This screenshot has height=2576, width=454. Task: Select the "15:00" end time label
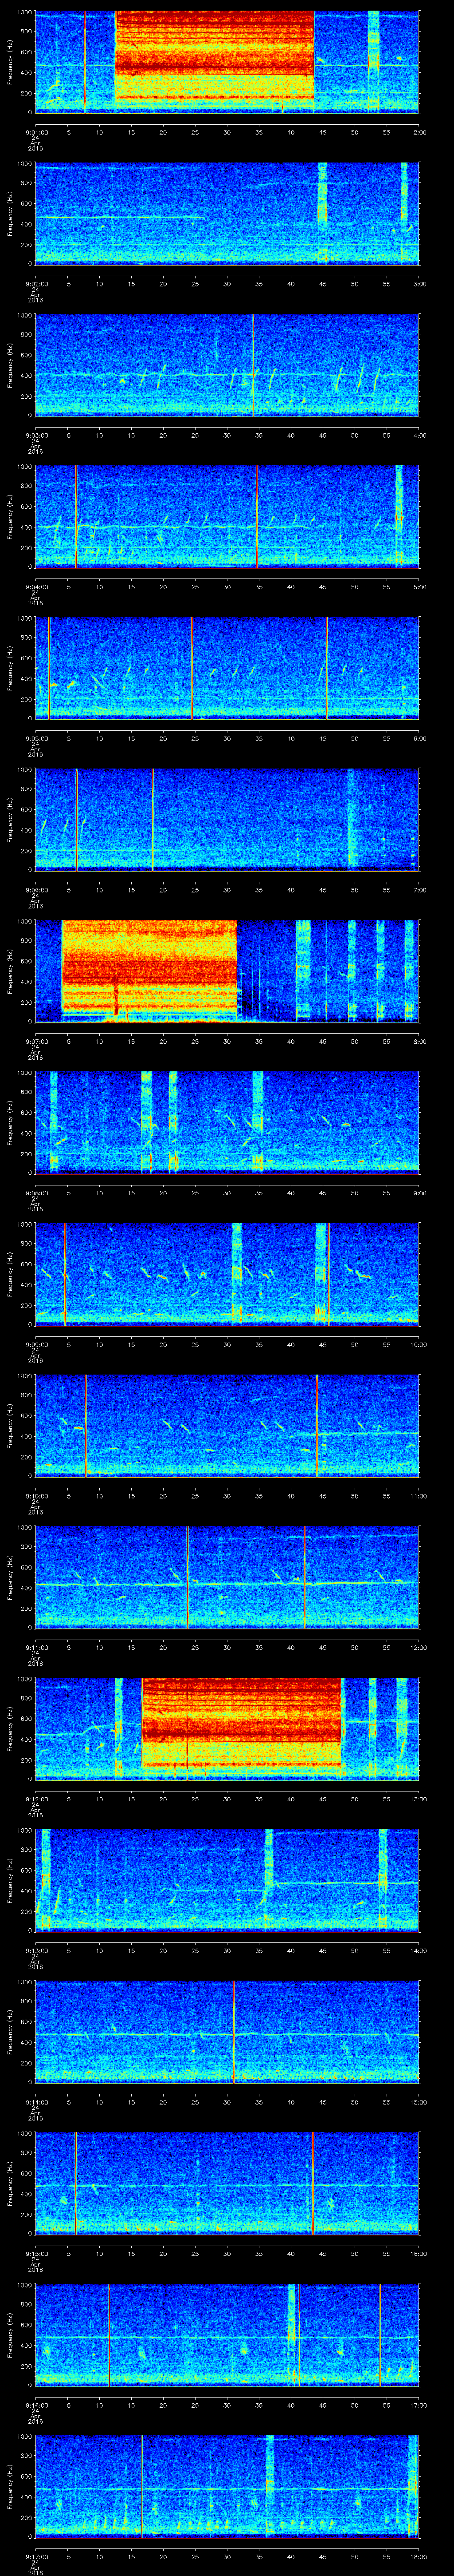click(419, 2101)
